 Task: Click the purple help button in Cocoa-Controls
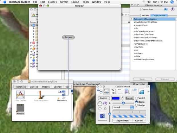105,103
